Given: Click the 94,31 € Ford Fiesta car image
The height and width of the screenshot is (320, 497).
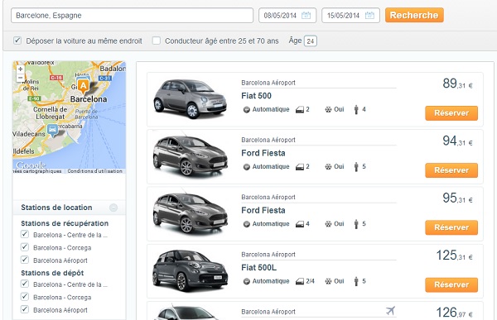Looking at the screenshot, I should click(190, 155).
